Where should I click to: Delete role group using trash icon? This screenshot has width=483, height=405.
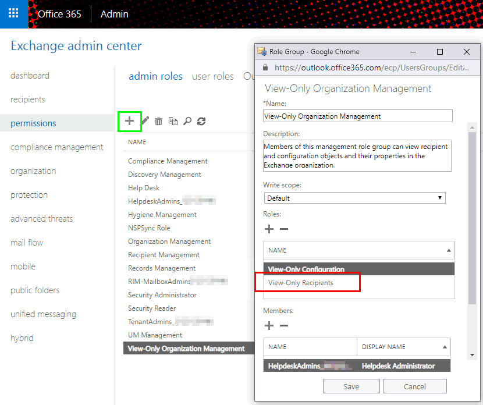[x=158, y=121]
